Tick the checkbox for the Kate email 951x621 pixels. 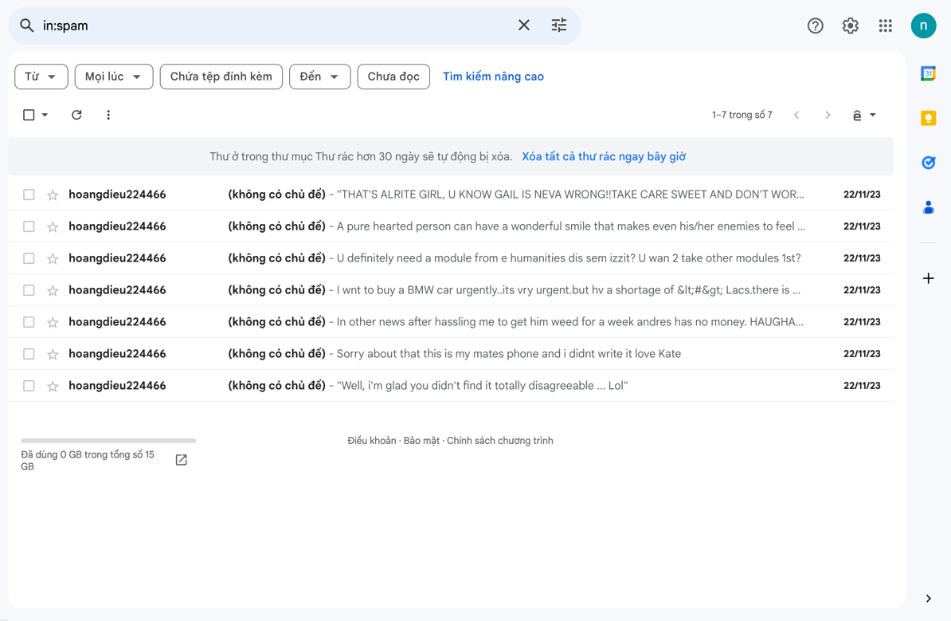pos(29,354)
